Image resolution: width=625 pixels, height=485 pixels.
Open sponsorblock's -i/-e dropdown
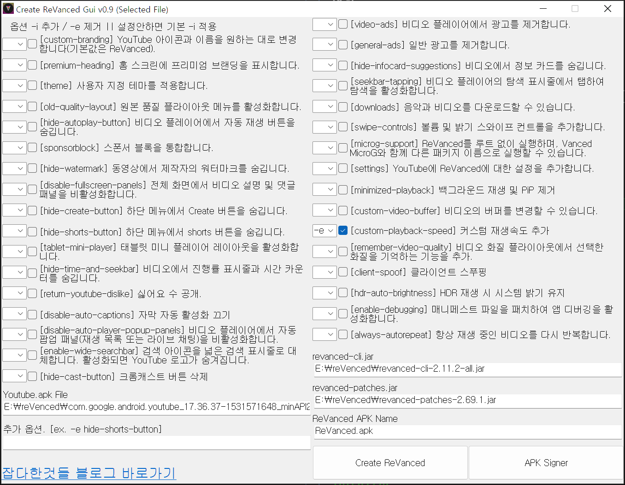tap(14, 147)
